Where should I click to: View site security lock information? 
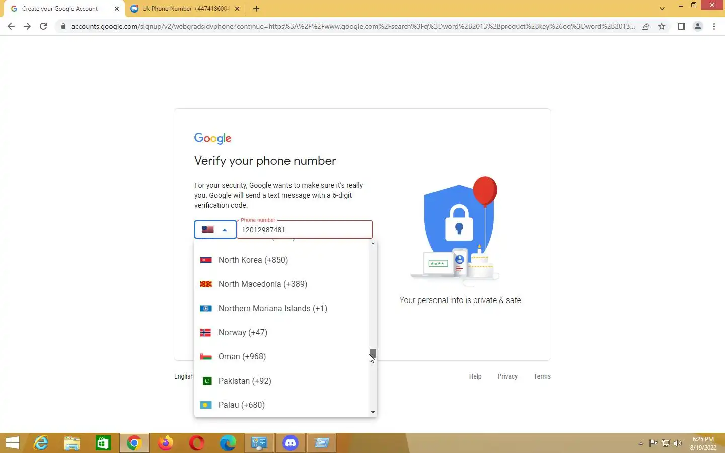point(63,26)
